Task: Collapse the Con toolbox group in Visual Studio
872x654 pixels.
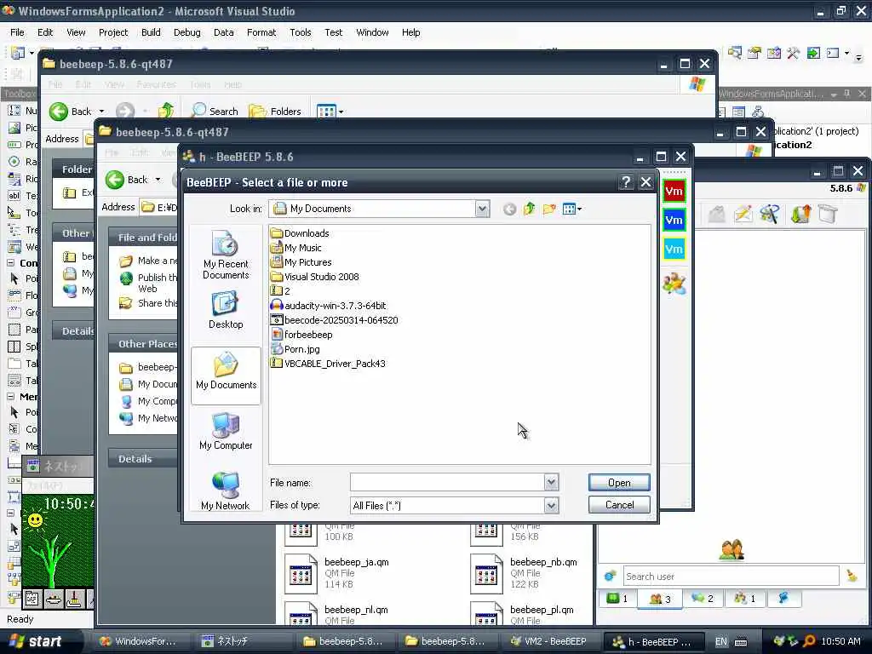Action: [x=10, y=262]
